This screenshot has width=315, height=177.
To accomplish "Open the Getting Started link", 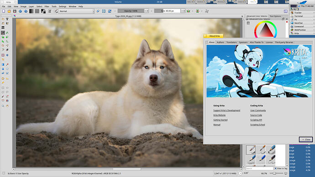I will [x=220, y=120].
